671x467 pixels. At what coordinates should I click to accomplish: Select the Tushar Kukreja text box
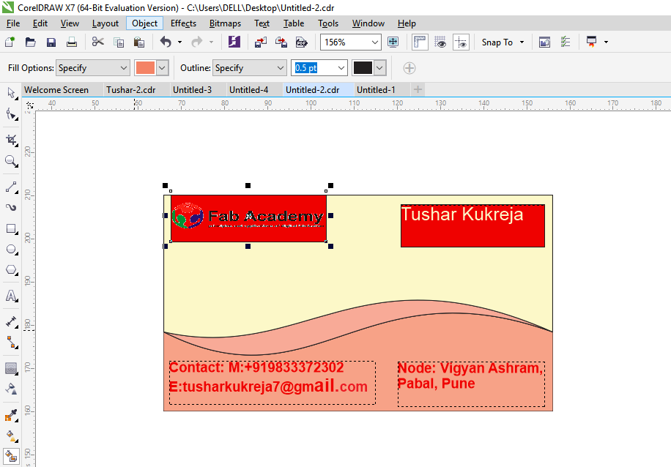472,225
